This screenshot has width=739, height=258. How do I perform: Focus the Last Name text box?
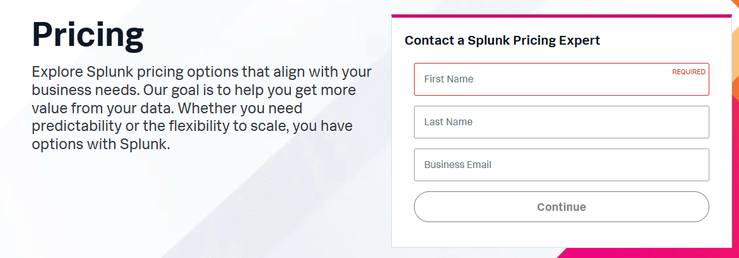(x=561, y=122)
